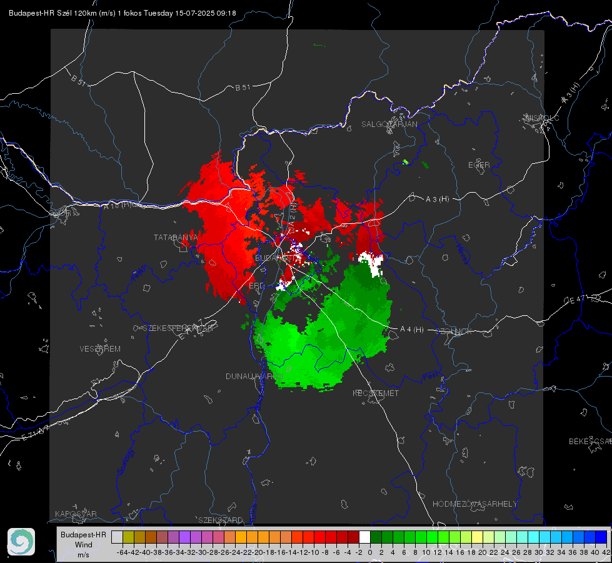The height and width of the screenshot is (563, 612).
Task: Select the BUDAPEST city label
Action: pyautogui.click(x=275, y=258)
